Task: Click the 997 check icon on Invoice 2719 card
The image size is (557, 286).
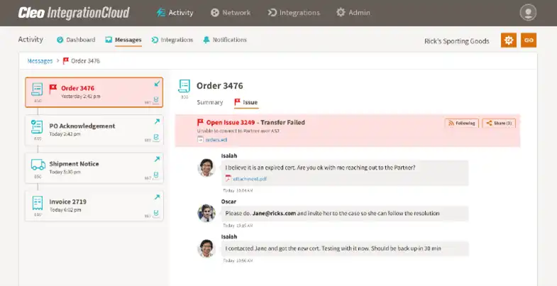Action: 156,213
